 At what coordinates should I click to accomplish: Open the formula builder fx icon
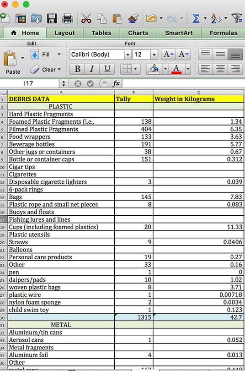click(x=116, y=83)
